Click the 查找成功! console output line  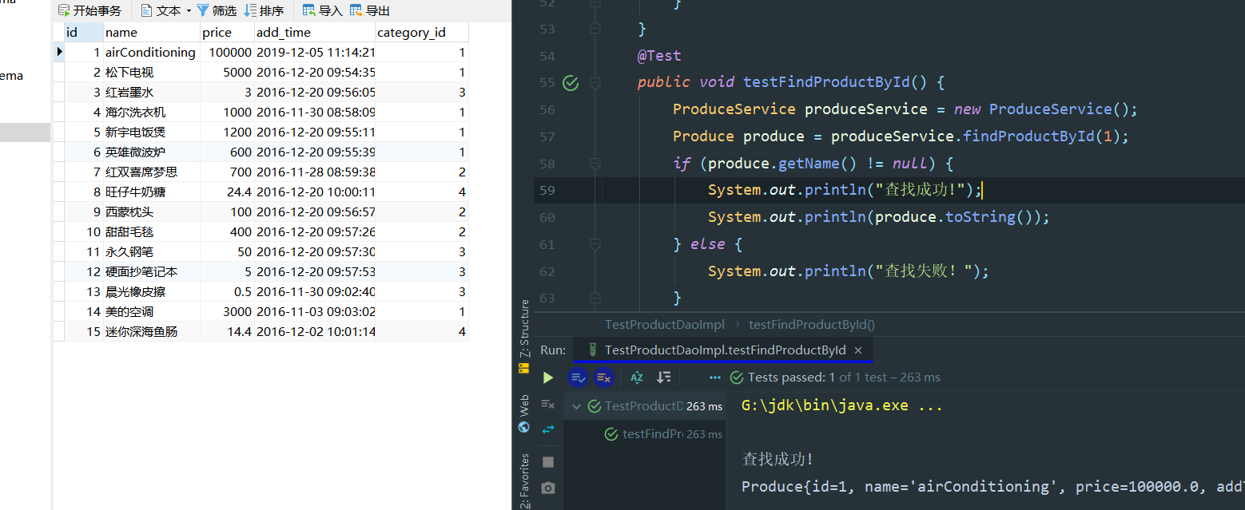pos(778,460)
